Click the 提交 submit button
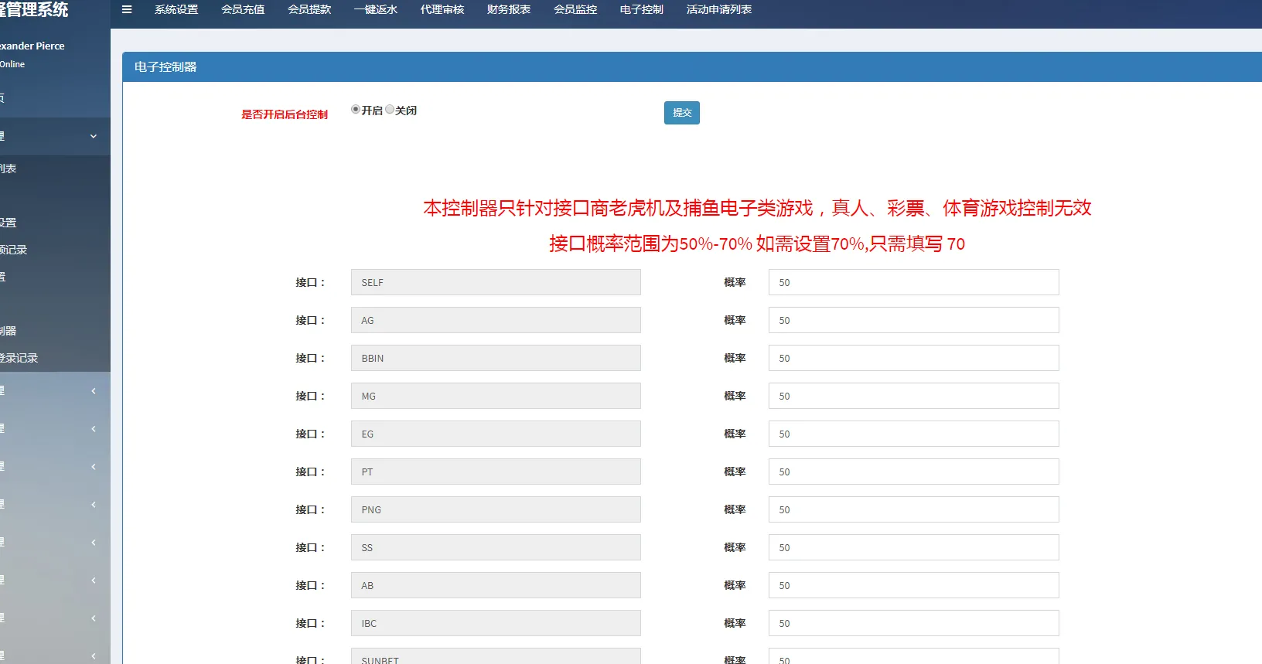Viewport: 1262px width, 664px height. pos(681,113)
